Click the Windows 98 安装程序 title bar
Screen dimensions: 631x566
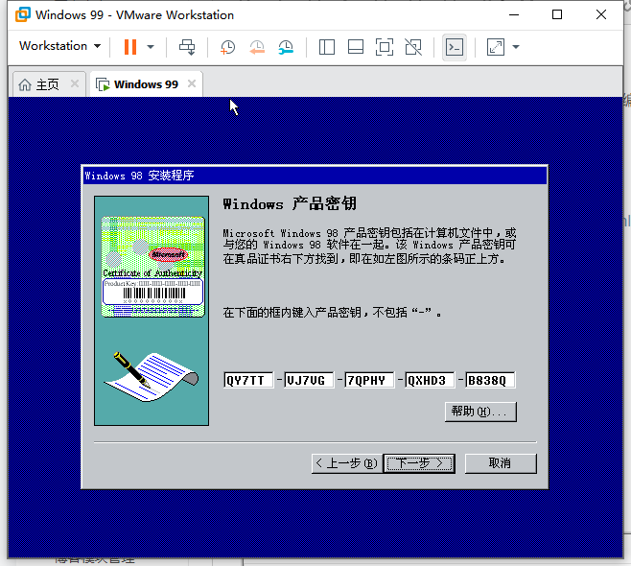point(315,176)
